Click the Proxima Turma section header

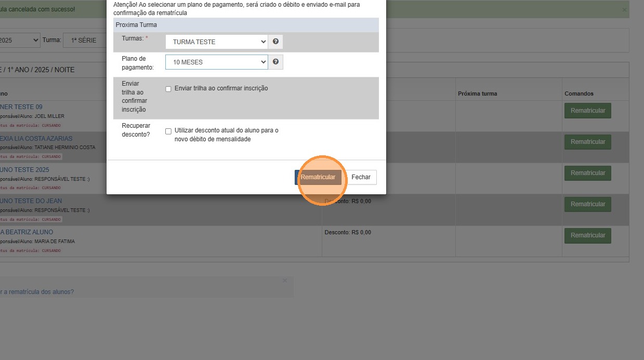[246, 25]
